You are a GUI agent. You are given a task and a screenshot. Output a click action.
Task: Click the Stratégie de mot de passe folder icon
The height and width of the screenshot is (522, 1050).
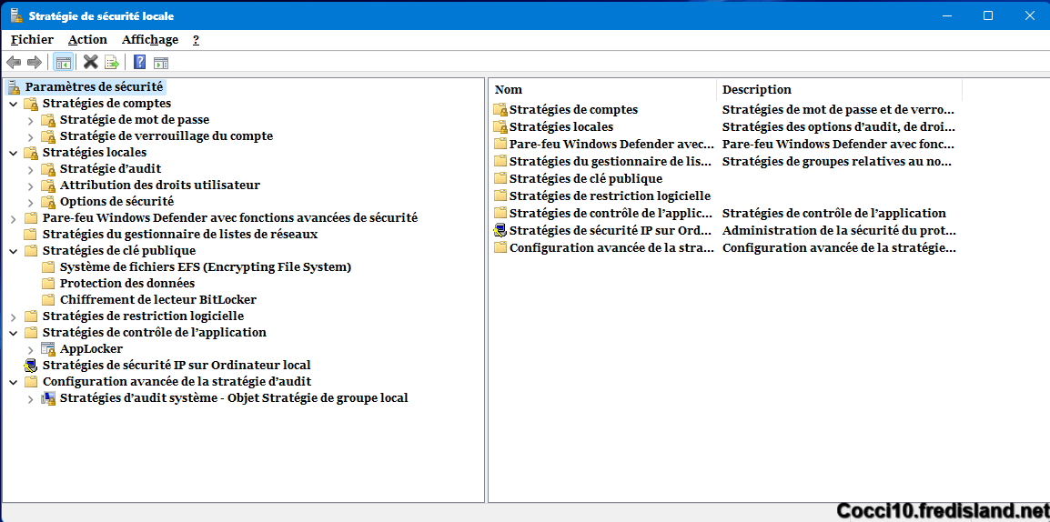coord(48,120)
